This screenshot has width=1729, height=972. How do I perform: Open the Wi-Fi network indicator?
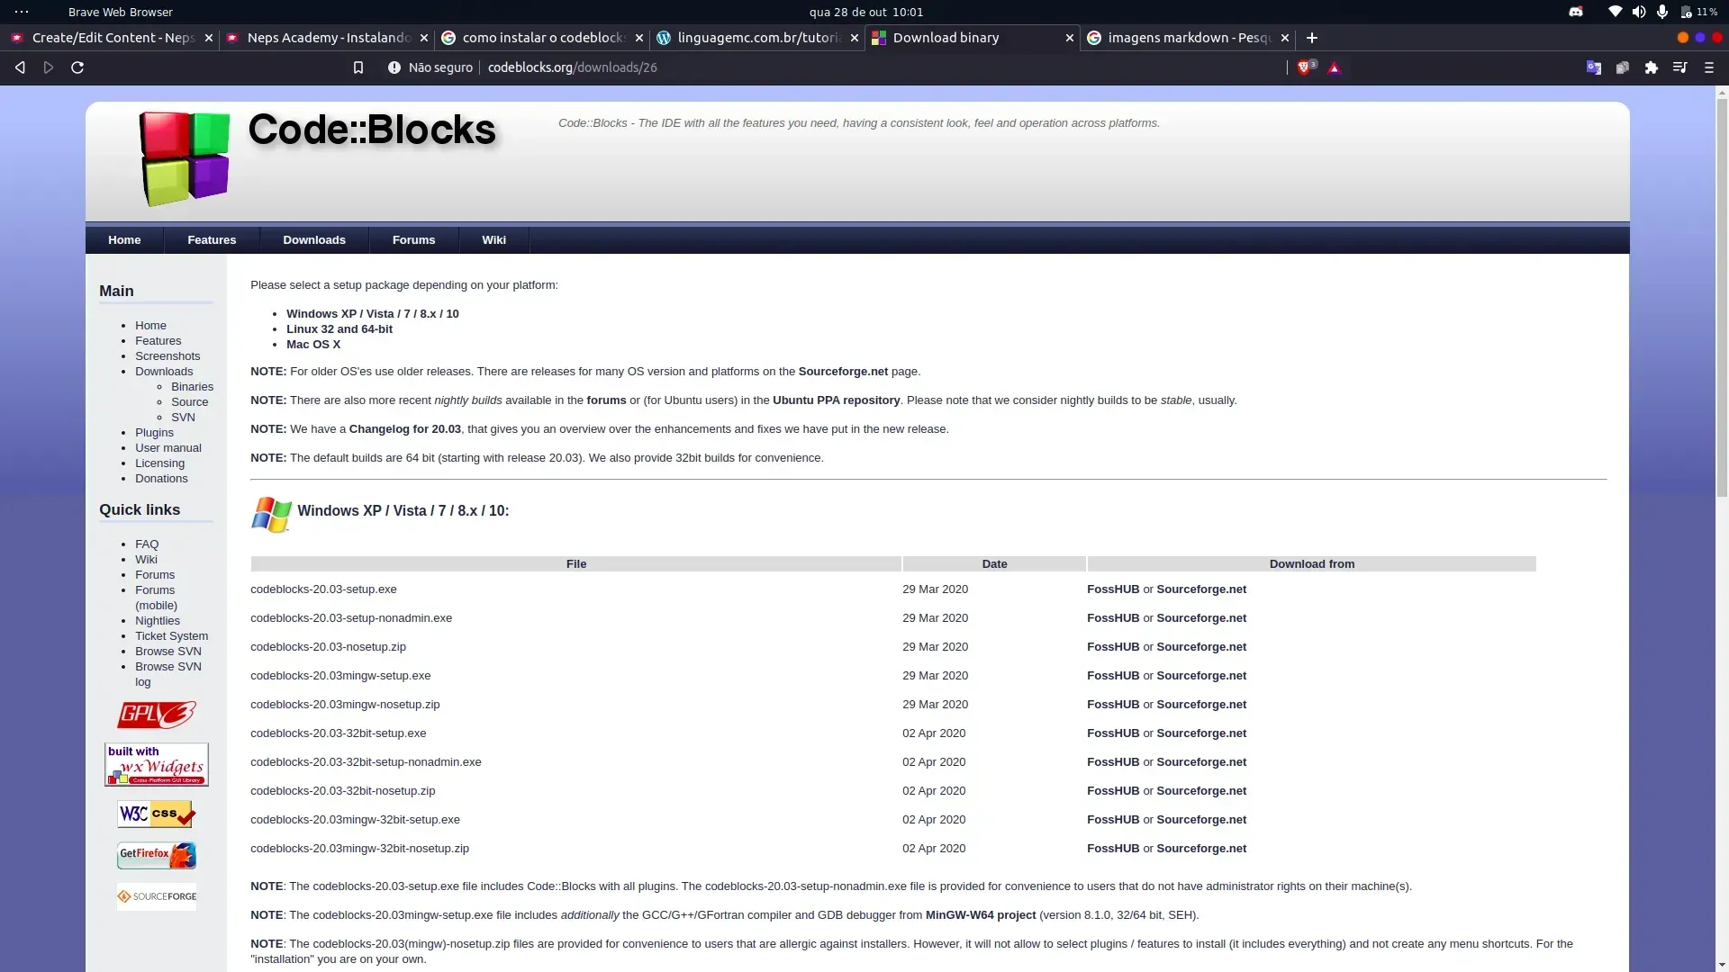pos(1616,12)
